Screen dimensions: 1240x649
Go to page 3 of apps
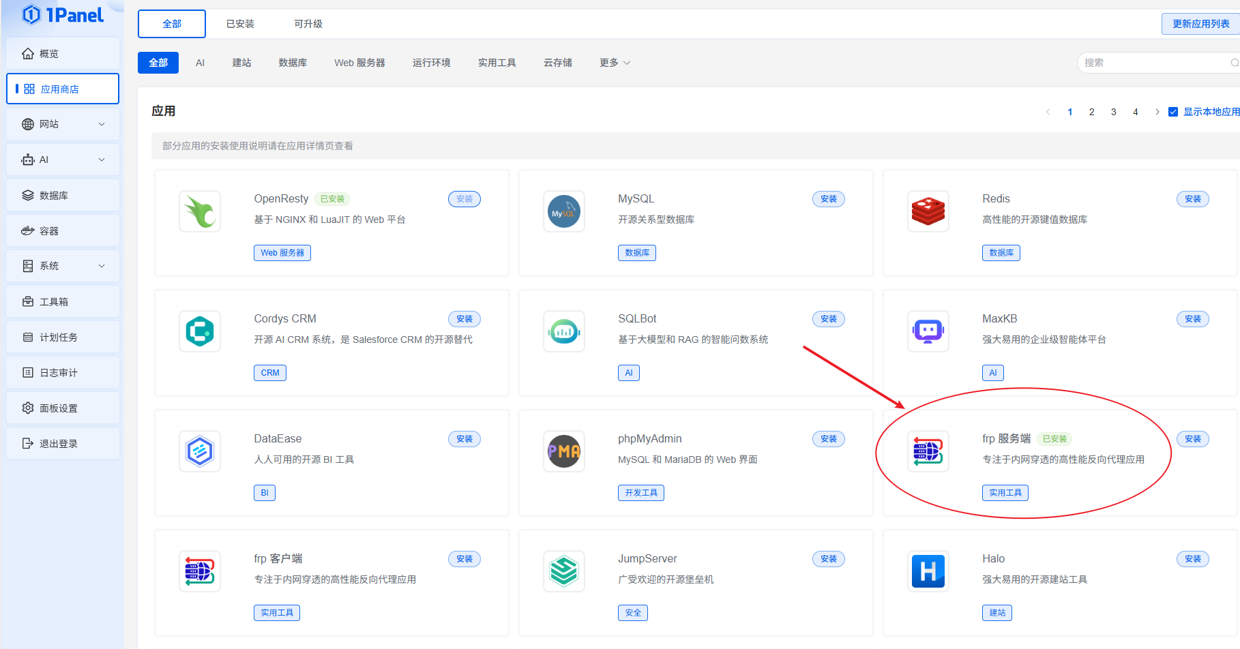tap(1114, 112)
